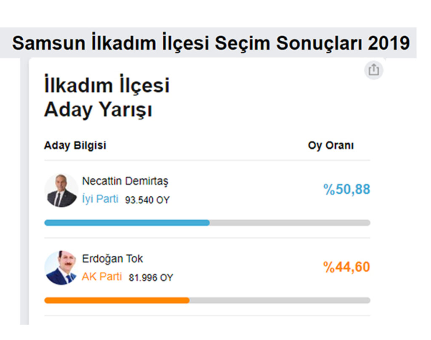The width and height of the screenshot is (431, 340).
Task: Click the Samsun İlkadım İlçesi Seçim Sonuçları title
Action: [x=211, y=43]
